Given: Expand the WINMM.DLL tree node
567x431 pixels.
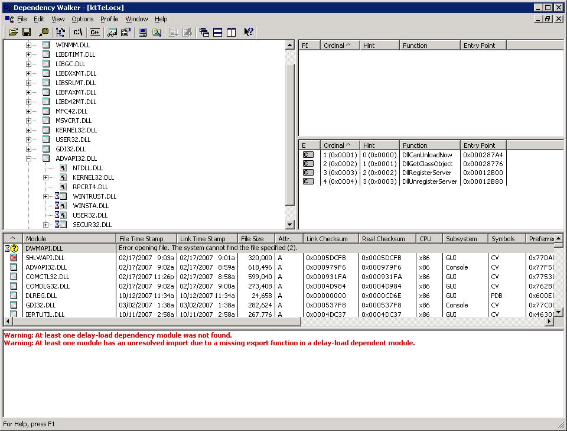Looking at the screenshot, I should pyautogui.click(x=28, y=46).
